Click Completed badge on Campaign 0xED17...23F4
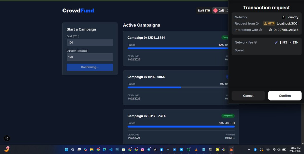The height and width of the screenshot is (154, 304). [x=228, y=116]
